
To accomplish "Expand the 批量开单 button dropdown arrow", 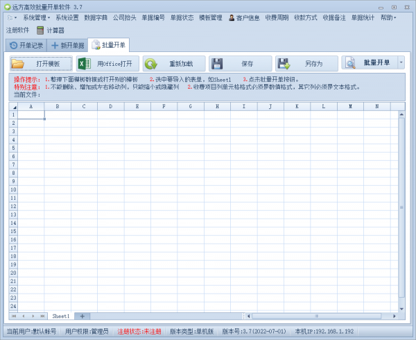I will pyautogui.click(x=401, y=62).
